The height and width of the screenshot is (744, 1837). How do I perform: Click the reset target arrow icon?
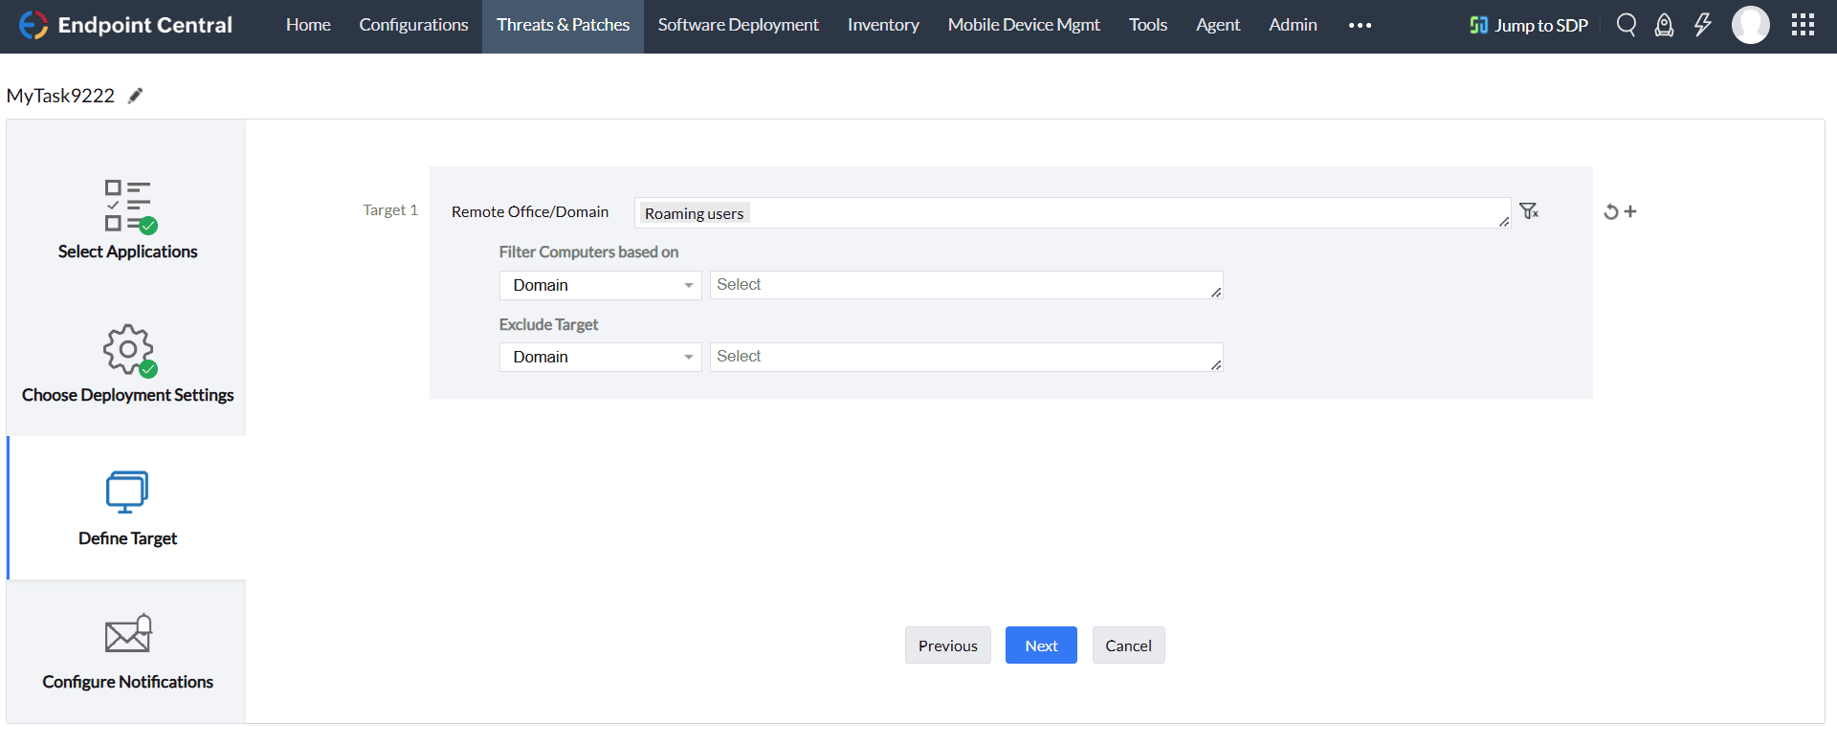(1611, 212)
